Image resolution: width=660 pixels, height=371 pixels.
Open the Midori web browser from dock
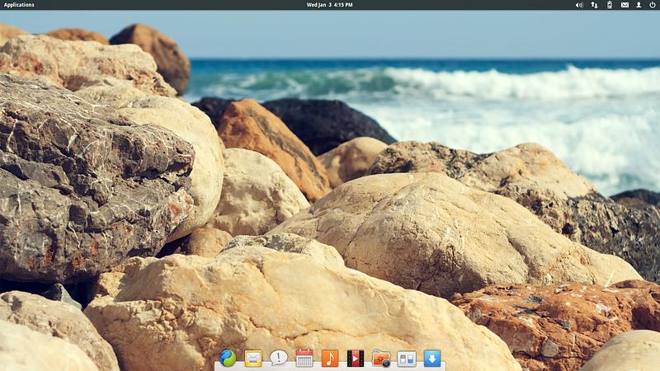coord(228,358)
